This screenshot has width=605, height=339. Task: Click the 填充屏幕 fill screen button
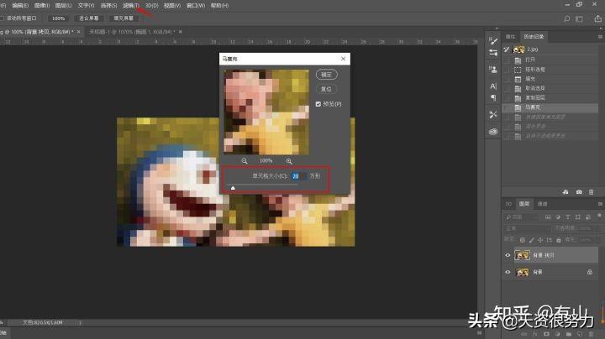pyautogui.click(x=124, y=18)
